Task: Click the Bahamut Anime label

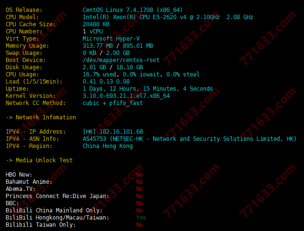Action: [29, 182]
